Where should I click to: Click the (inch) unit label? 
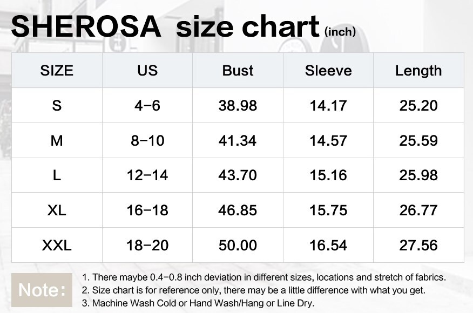[x=340, y=32]
